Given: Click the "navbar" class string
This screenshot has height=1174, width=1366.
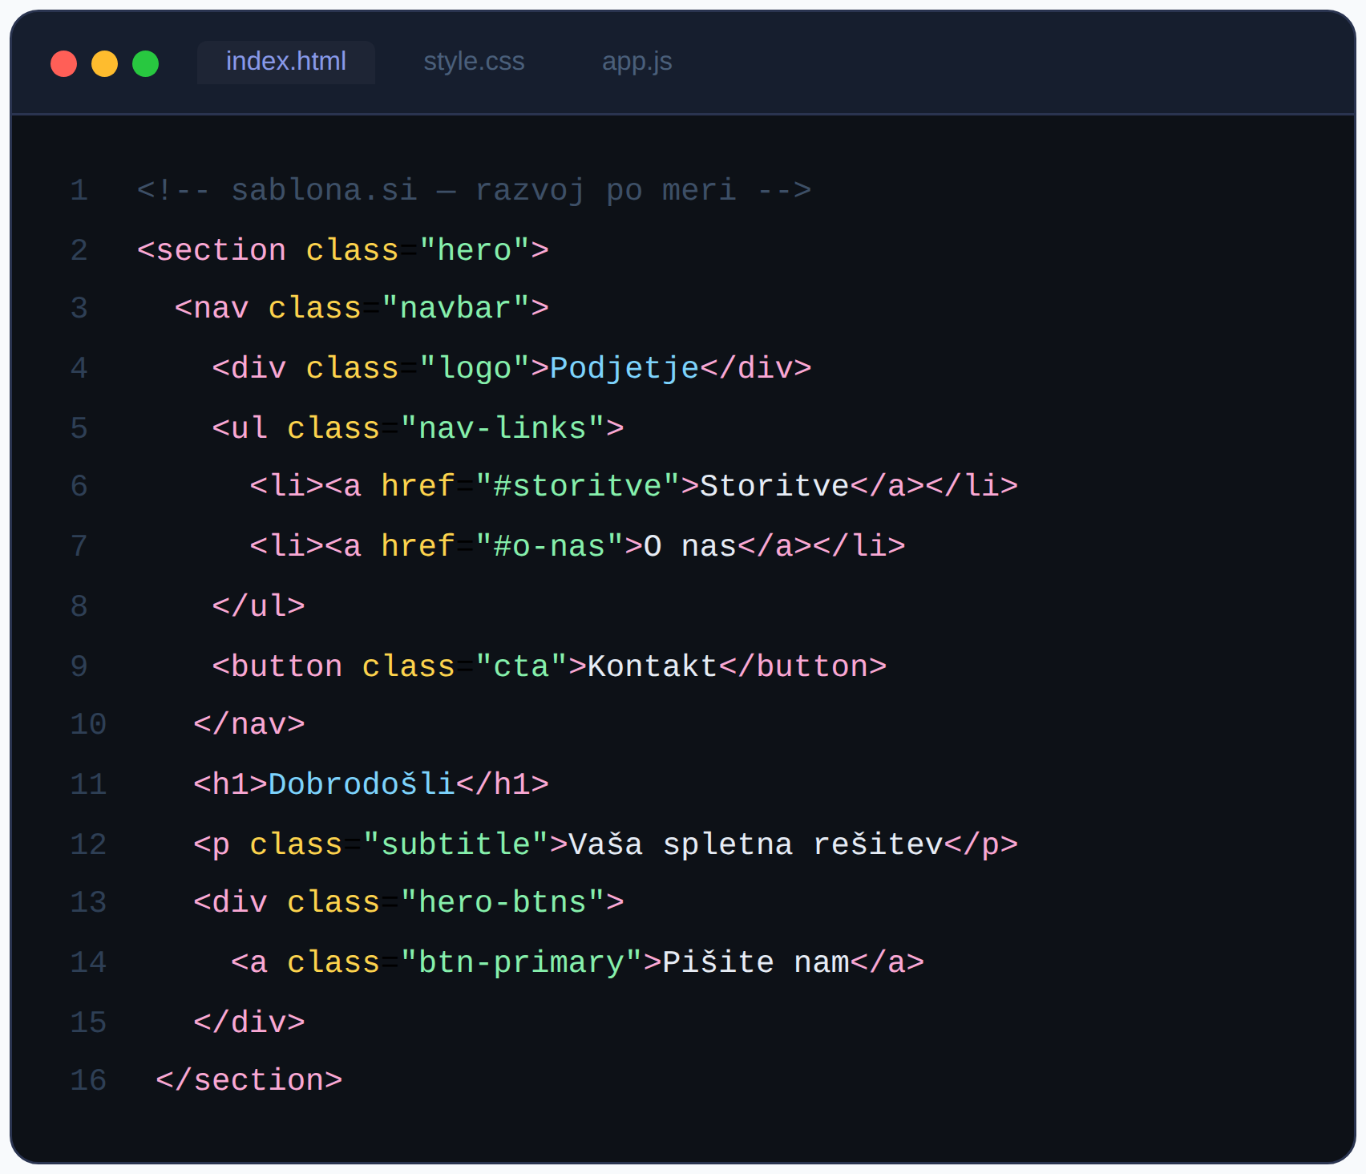Looking at the screenshot, I should [x=455, y=309].
